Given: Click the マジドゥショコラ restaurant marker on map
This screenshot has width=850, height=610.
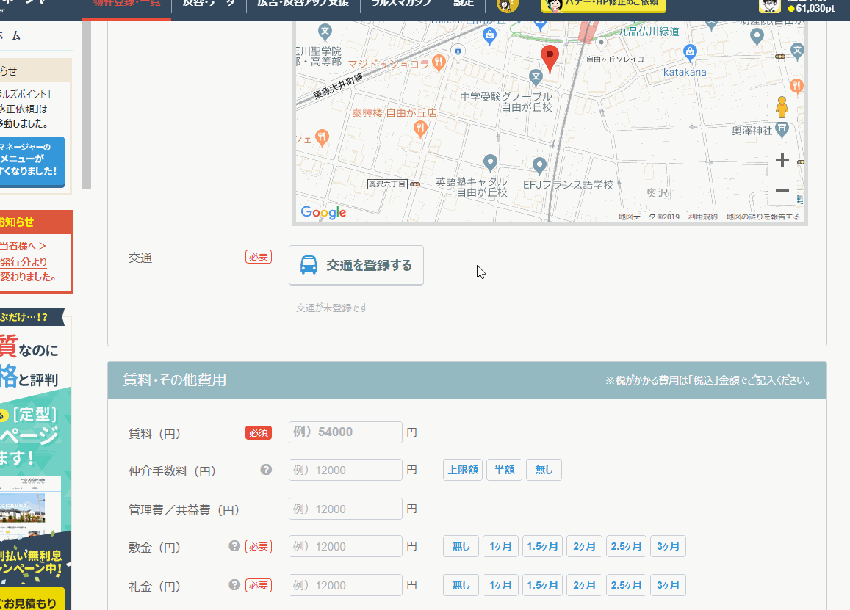Looking at the screenshot, I should (439, 62).
